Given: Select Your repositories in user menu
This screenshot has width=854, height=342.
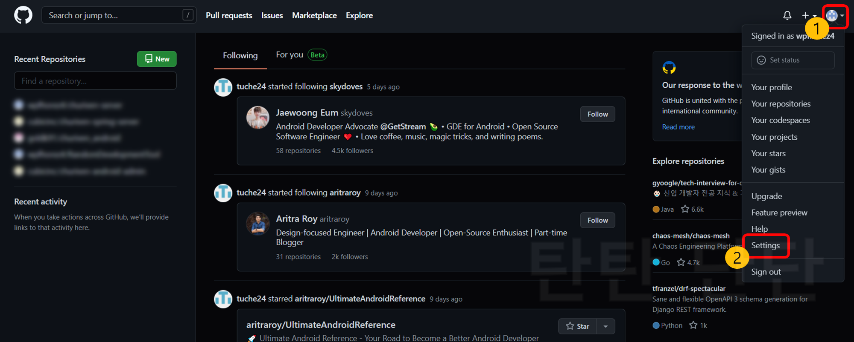Looking at the screenshot, I should (x=781, y=104).
